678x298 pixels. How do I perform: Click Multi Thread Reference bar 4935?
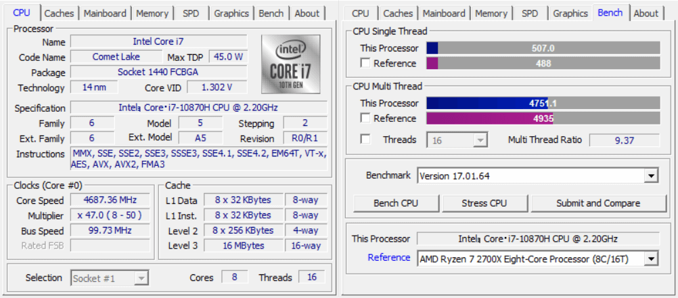click(543, 118)
